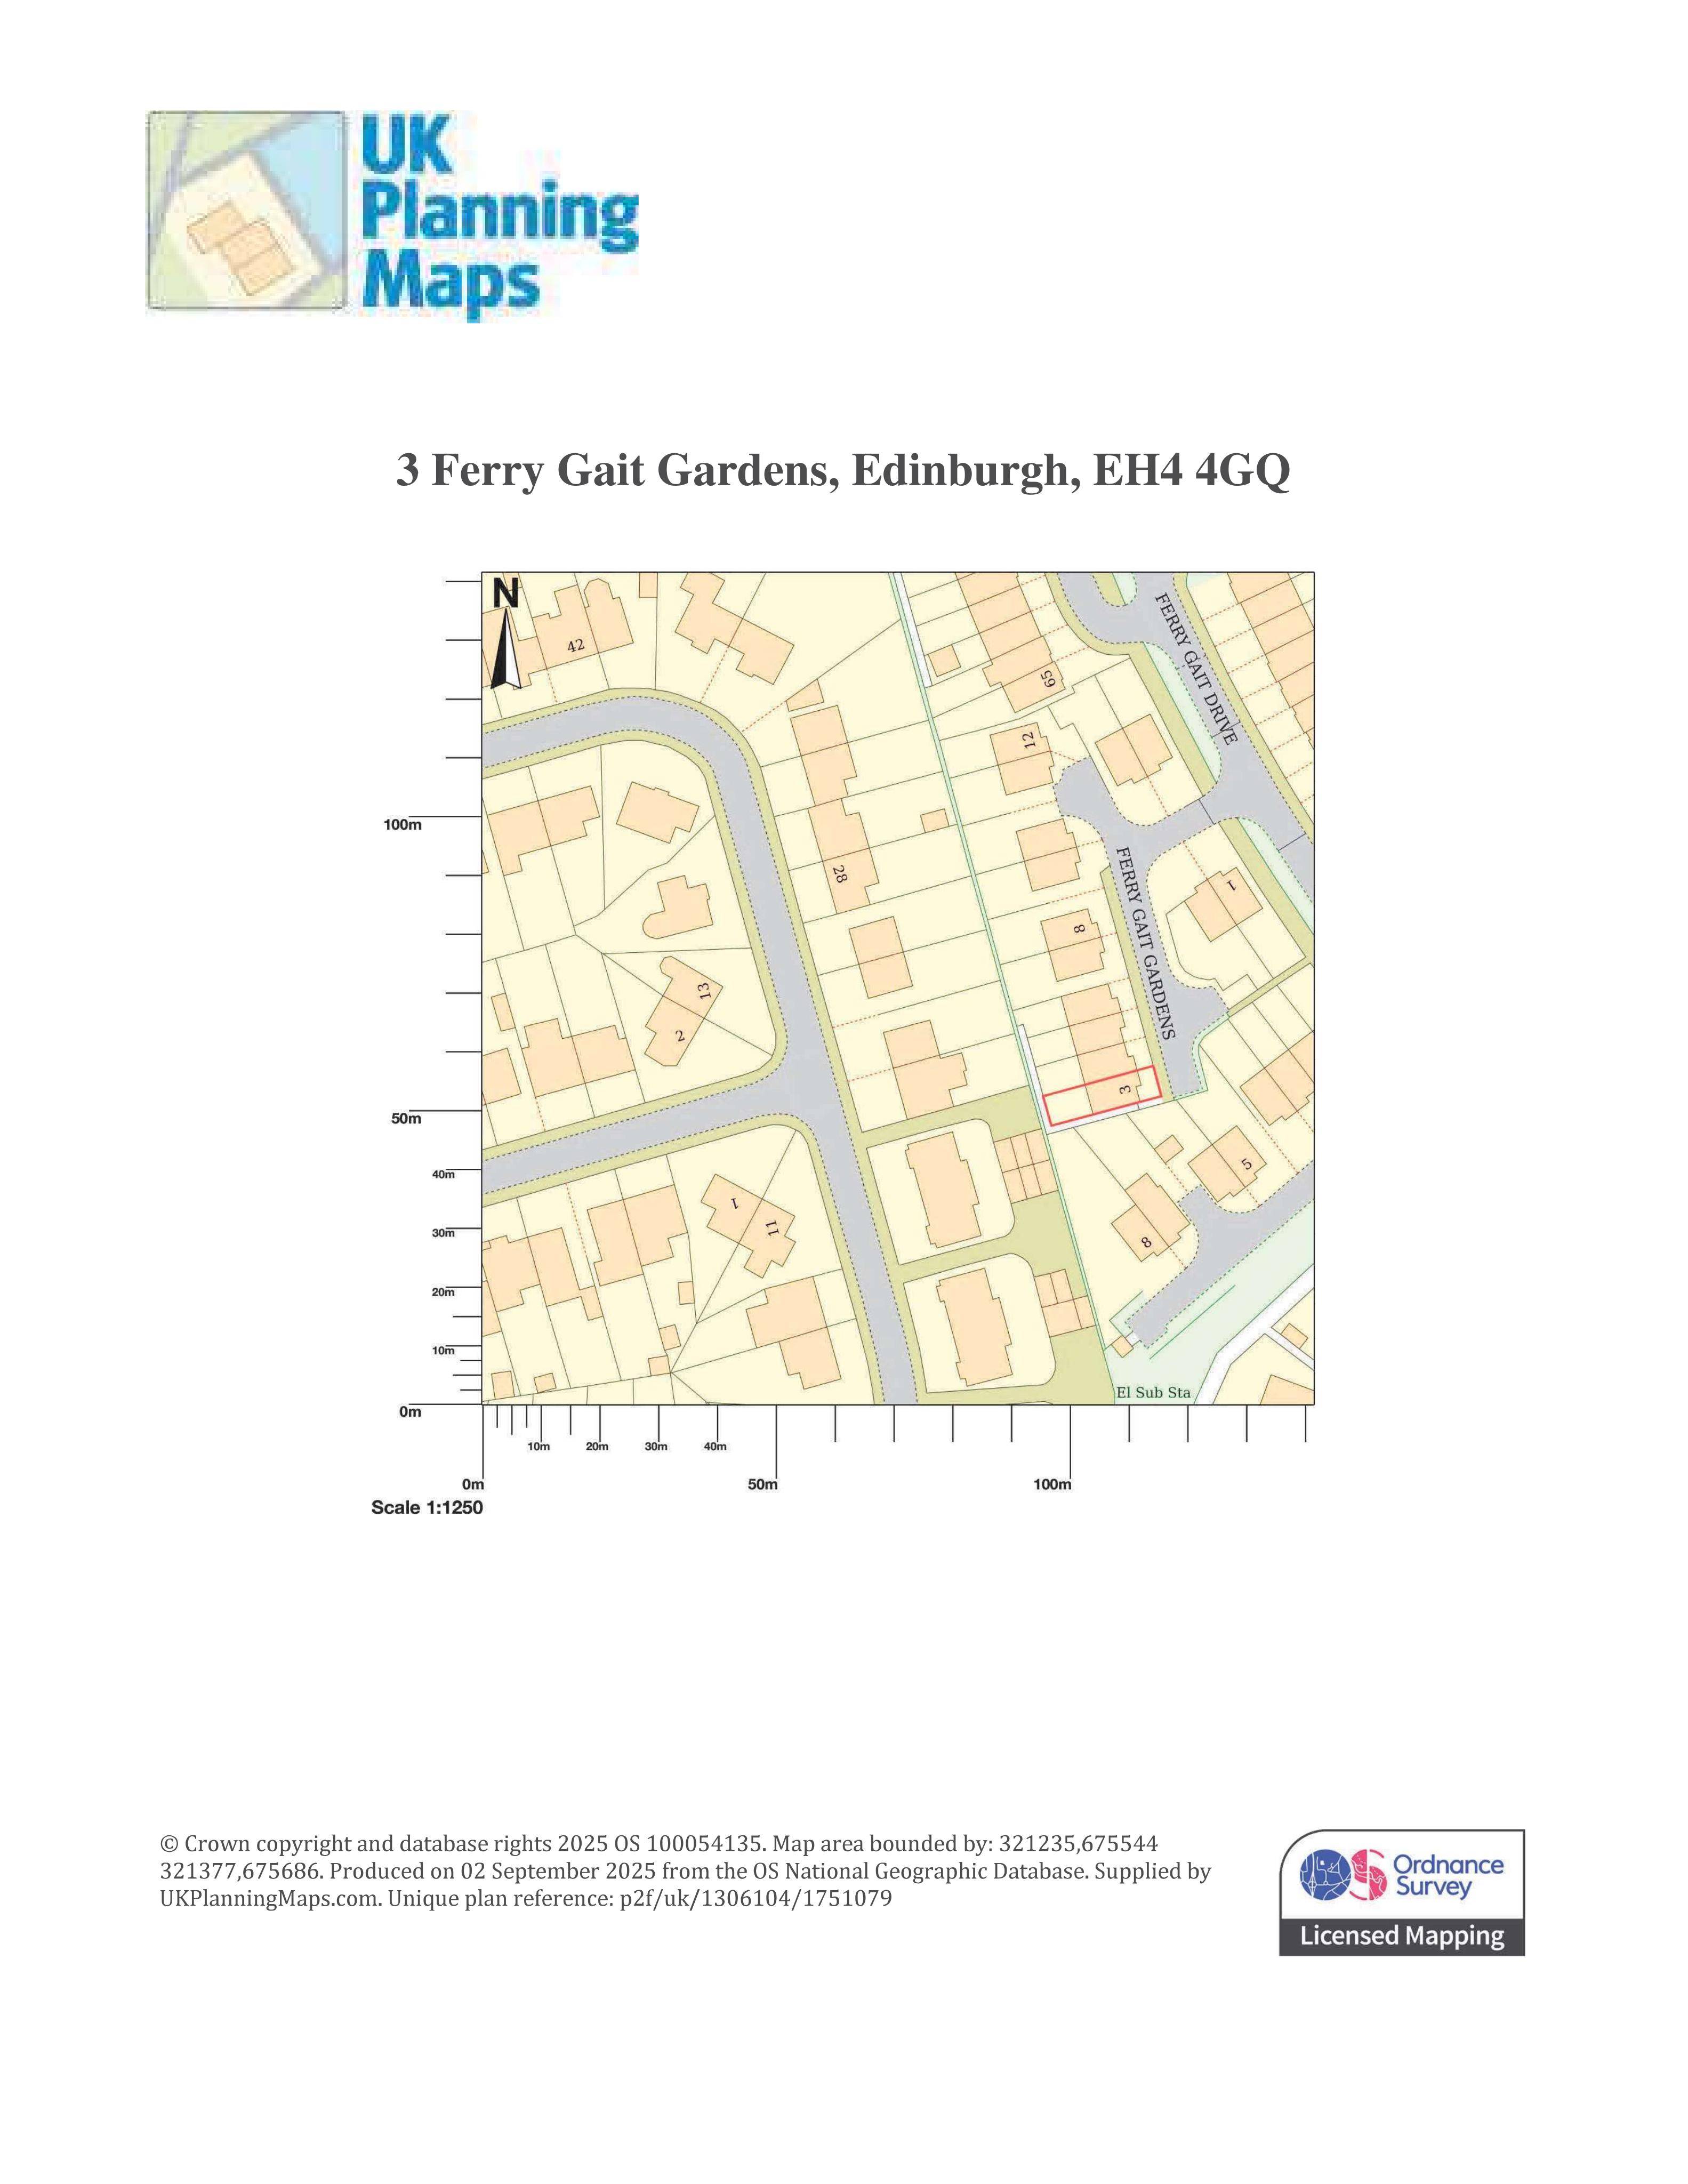Click the north arrow on the map
This screenshot has height=2184, width=1688.
[x=506, y=635]
